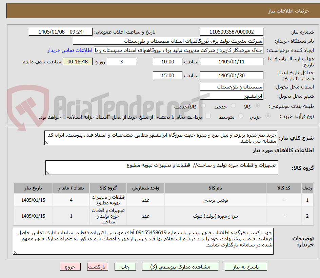Click the 'تعداد / مقدار' column header
Image resolution: width=320 pixels, height=278 pixels.
tap(71, 188)
